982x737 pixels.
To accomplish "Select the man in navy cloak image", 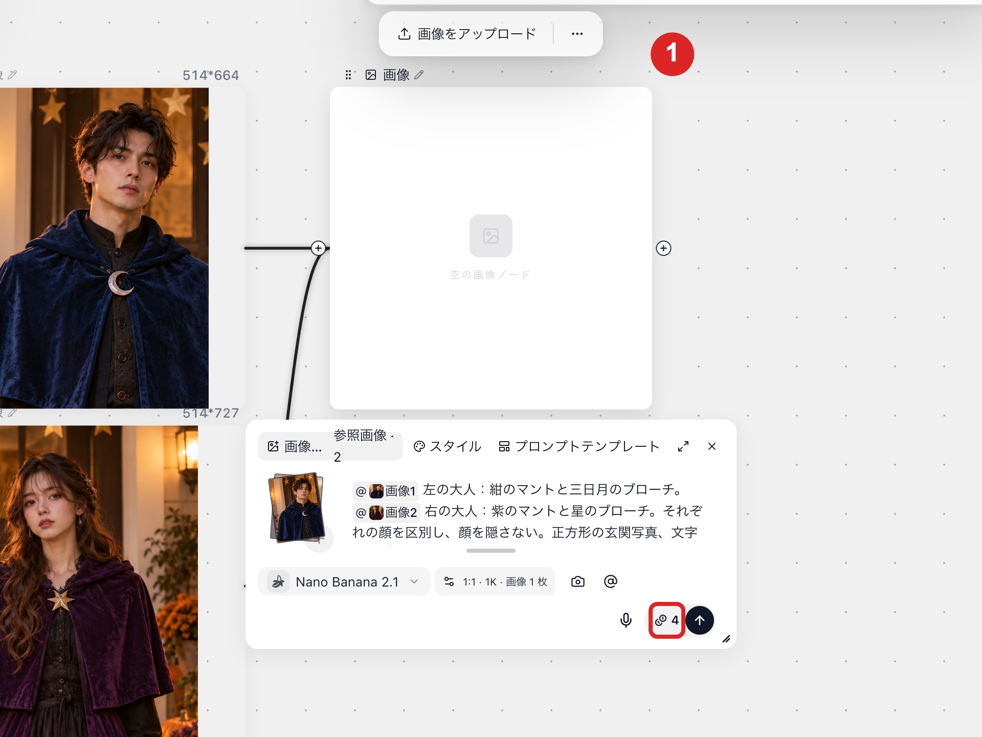I will click(x=104, y=248).
